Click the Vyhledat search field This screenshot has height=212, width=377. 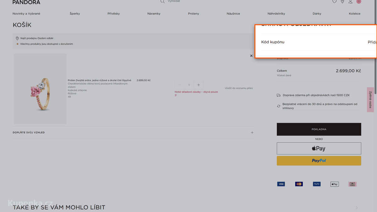click(174, 1)
